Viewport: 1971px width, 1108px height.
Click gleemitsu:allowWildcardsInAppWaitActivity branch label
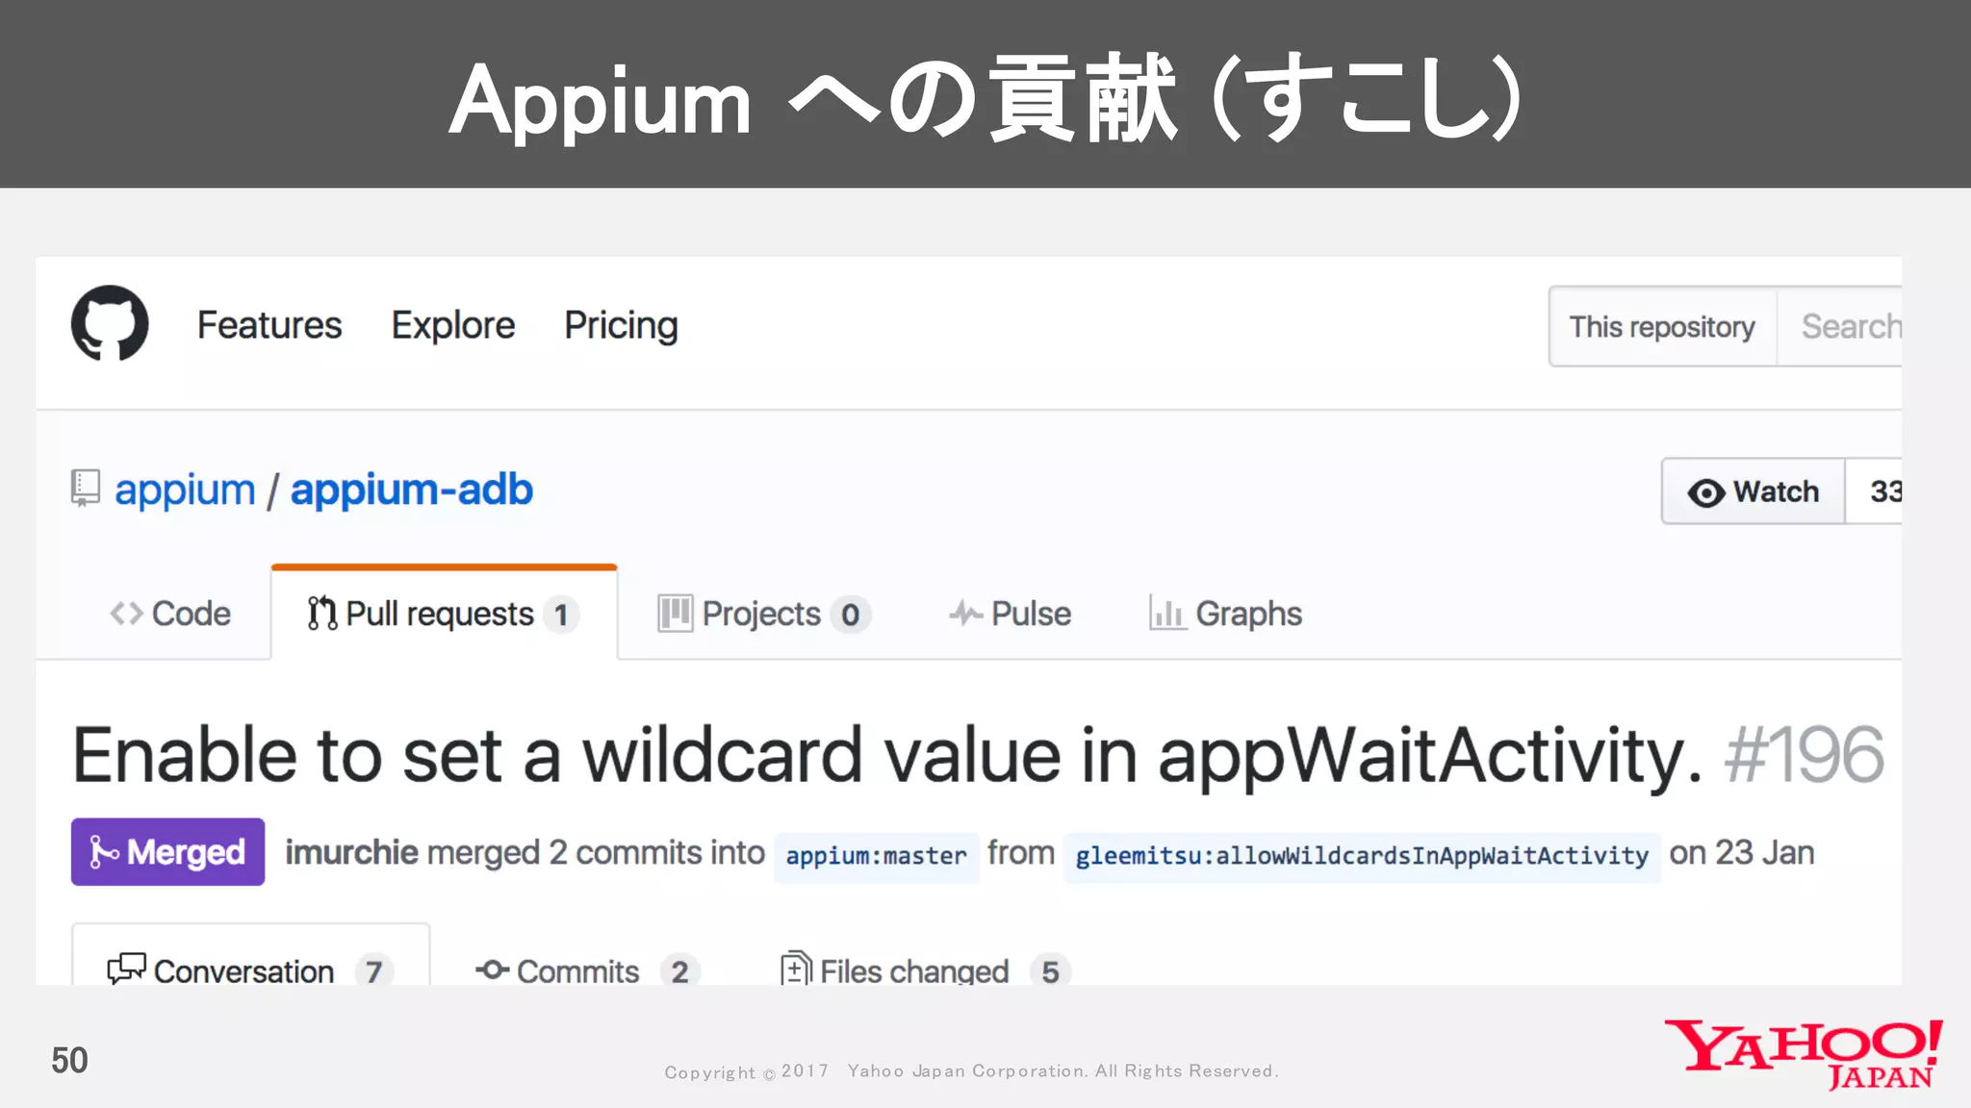[x=1362, y=856]
